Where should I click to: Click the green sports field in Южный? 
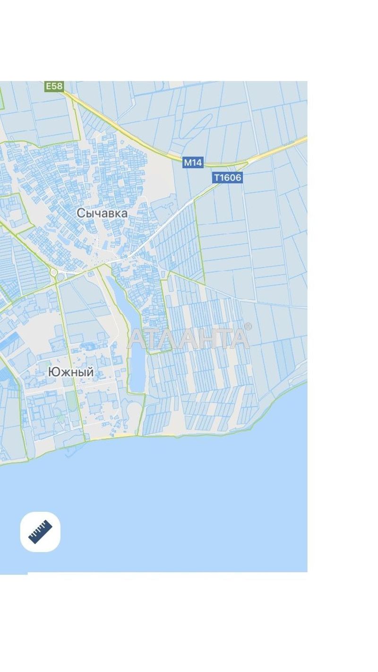71,400
